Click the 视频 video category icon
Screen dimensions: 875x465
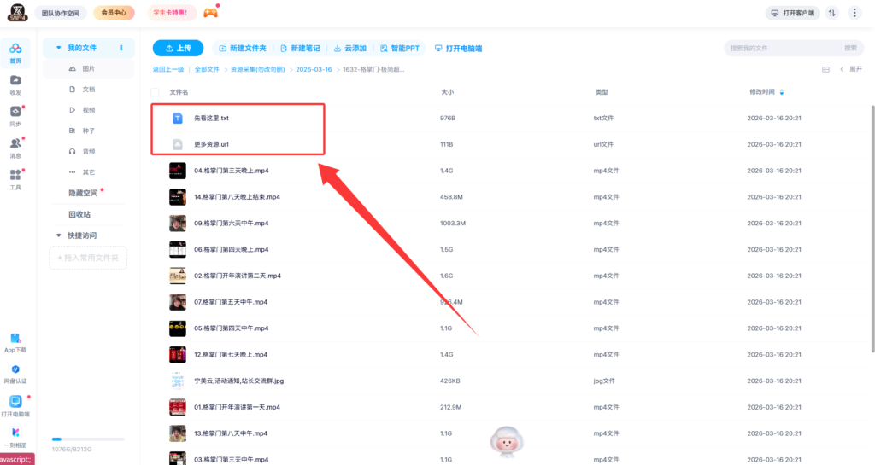[72, 110]
